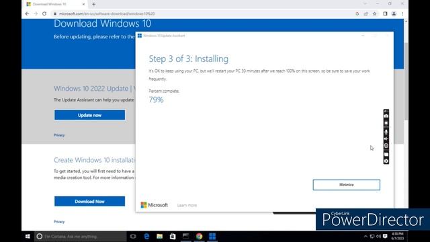This screenshot has width=430, height=242.
Task: Open Task View on the taskbar
Action: (133, 236)
